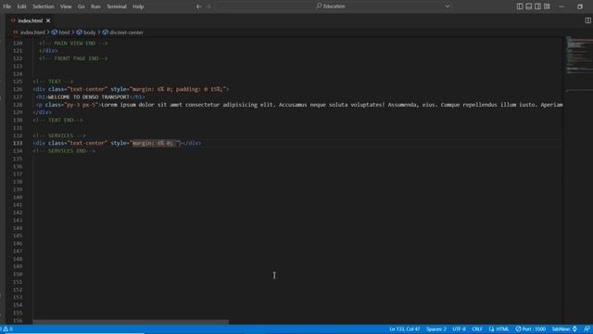593x334 pixels.
Task: Click the TEXT END comment on line 130
Action: [x=57, y=120]
